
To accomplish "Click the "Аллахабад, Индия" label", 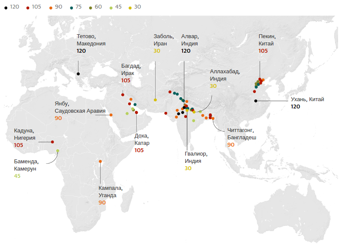I will (x=225, y=75).
